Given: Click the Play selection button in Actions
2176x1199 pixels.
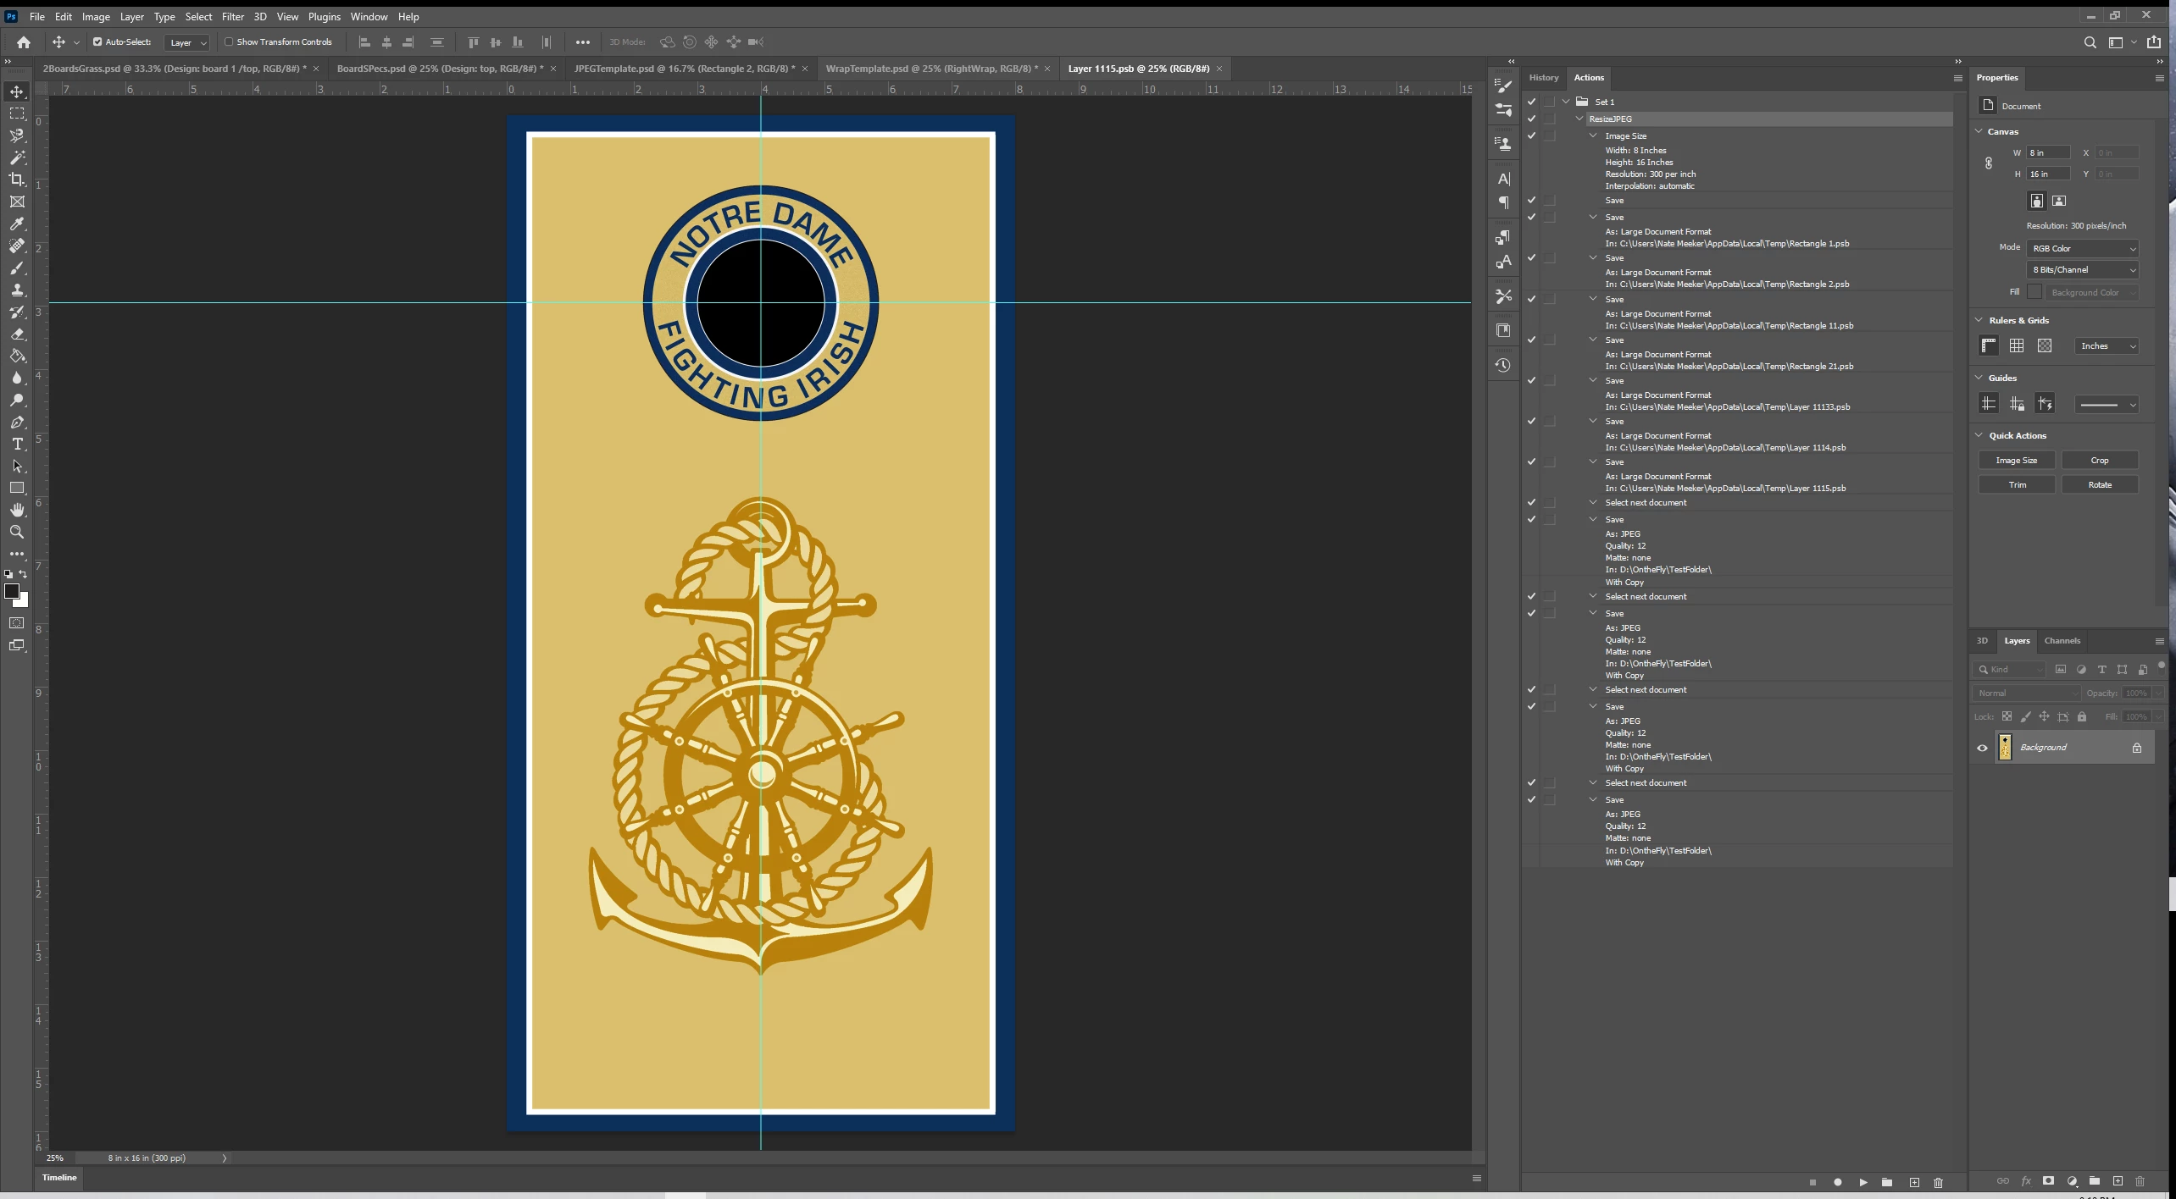Looking at the screenshot, I should tap(1862, 1182).
